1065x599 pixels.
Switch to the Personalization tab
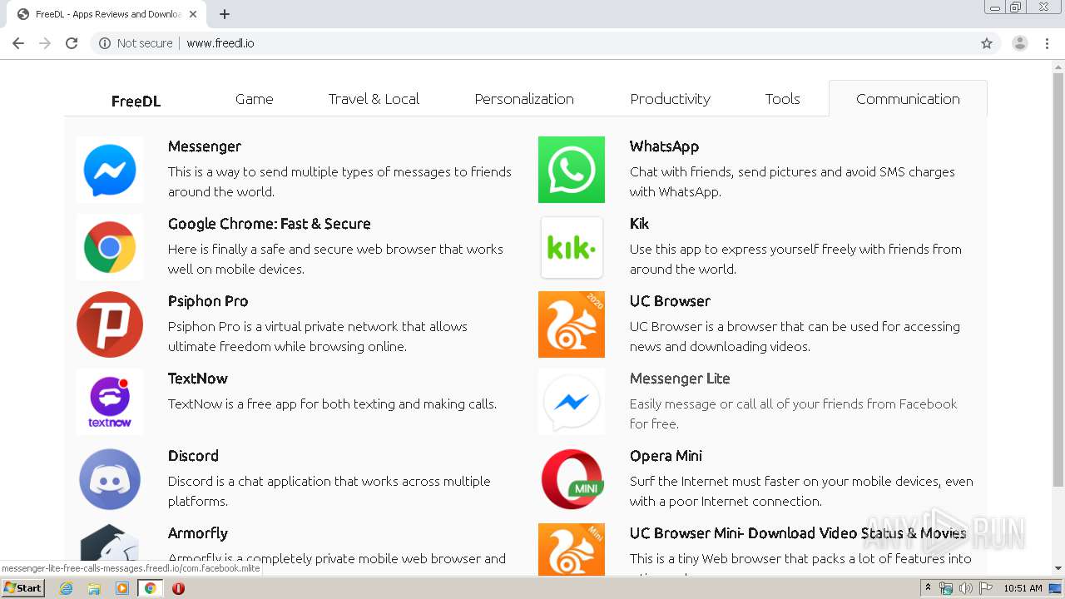(x=524, y=99)
